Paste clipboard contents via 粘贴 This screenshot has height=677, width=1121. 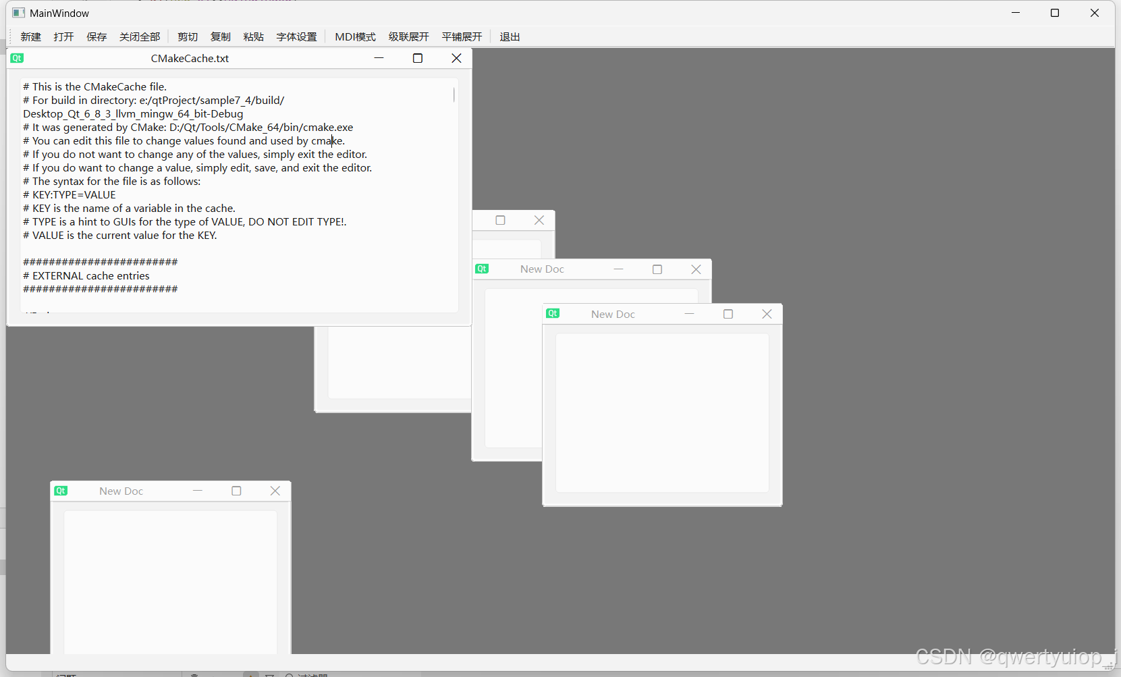(x=254, y=37)
